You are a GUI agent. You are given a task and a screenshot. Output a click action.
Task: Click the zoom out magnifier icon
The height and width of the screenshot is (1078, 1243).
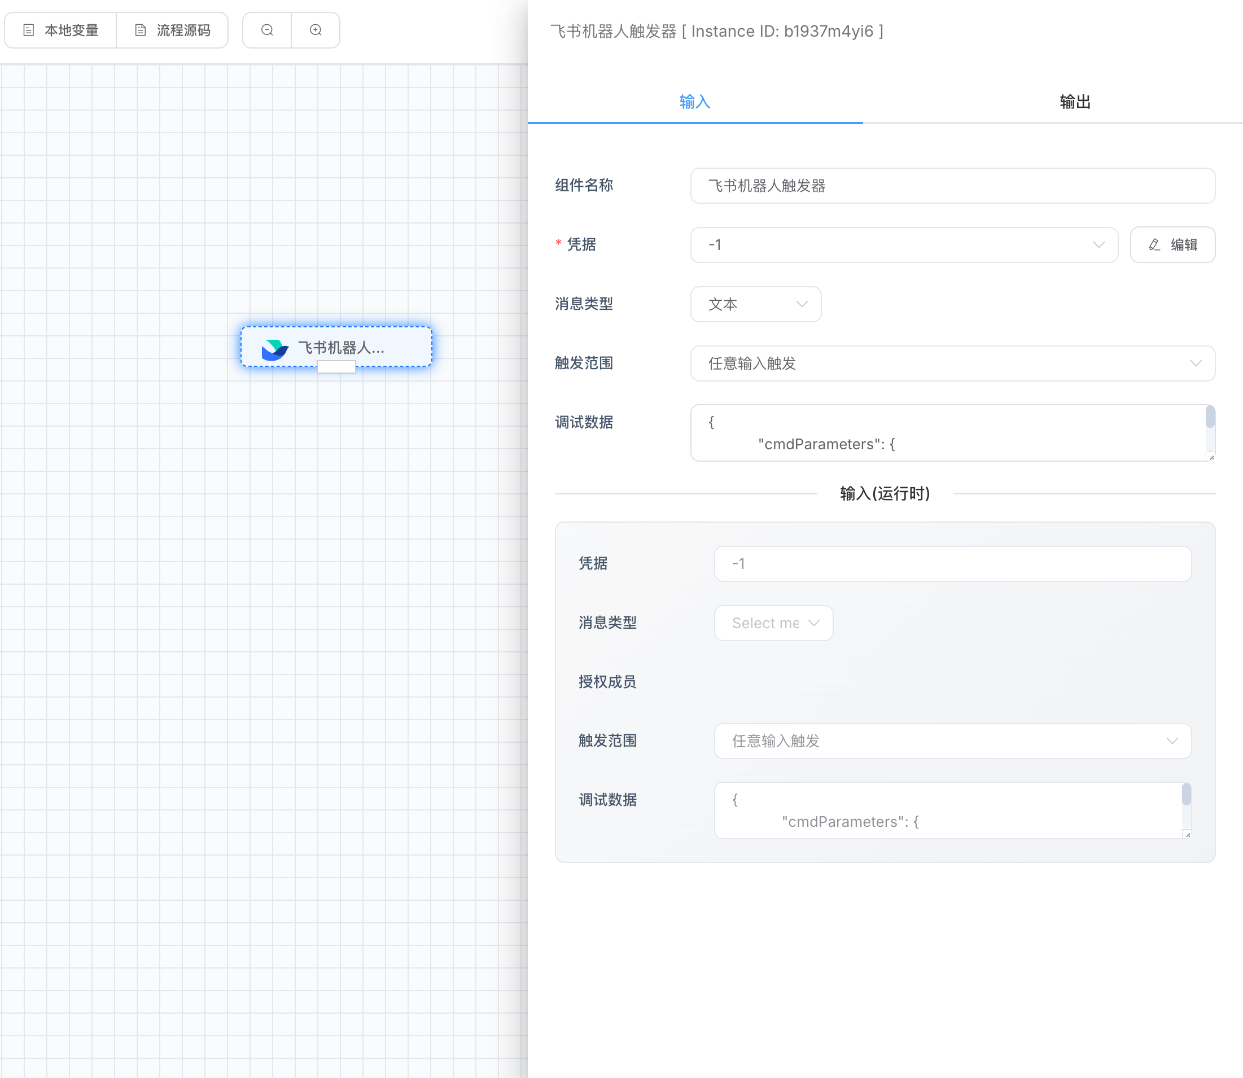[x=267, y=30]
